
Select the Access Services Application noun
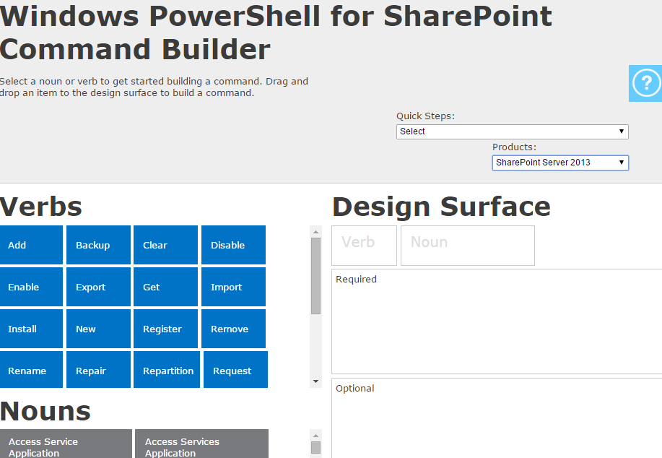click(x=201, y=444)
